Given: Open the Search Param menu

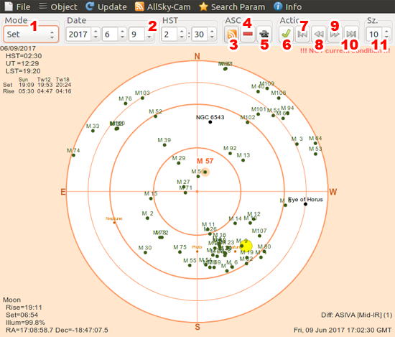Looking at the screenshot, I should click(232, 6).
